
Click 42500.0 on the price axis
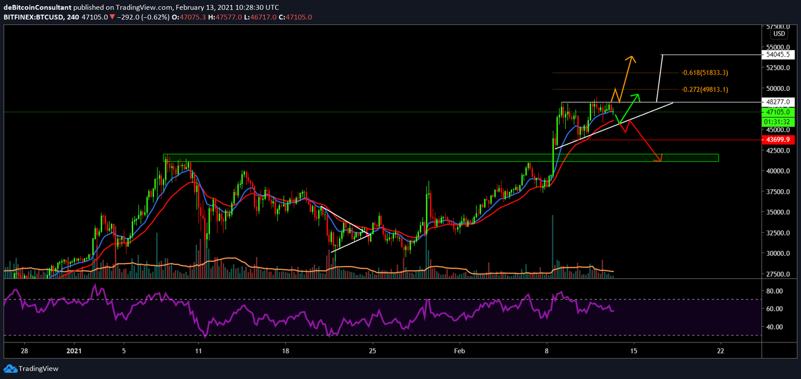point(777,151)
